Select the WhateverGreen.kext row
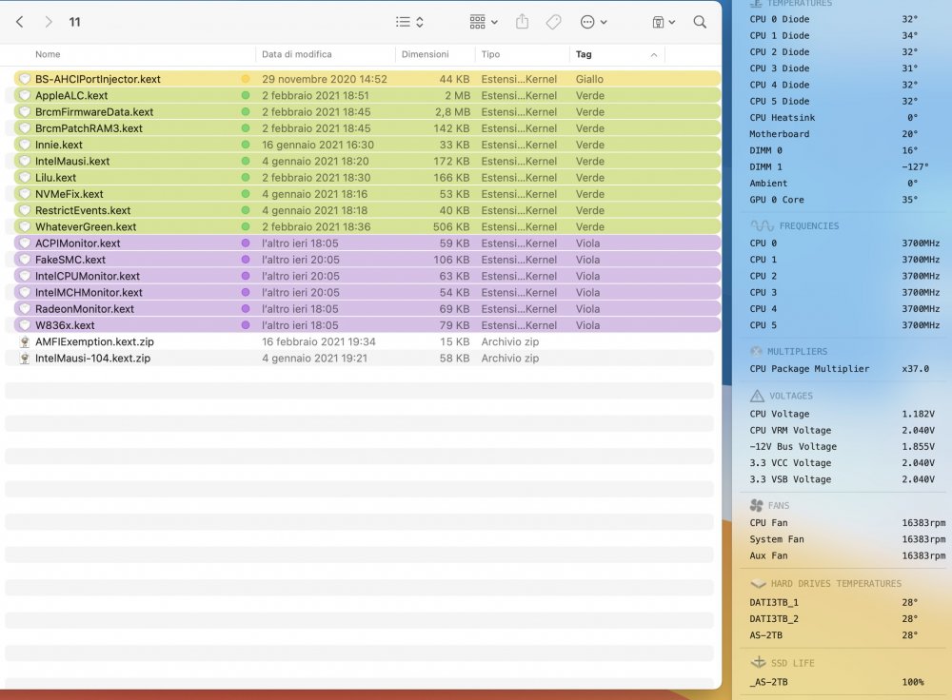Viewport: 952px width, 700px height. 367,227
